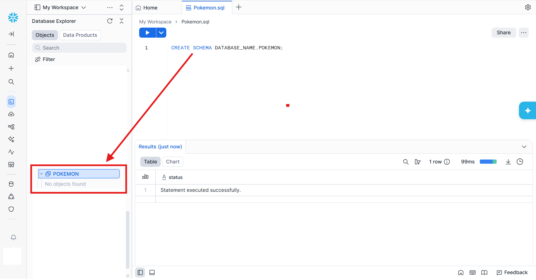Open the Catalog database icon
This screenshot has height=280, width=536.
(x=11, y=184)
